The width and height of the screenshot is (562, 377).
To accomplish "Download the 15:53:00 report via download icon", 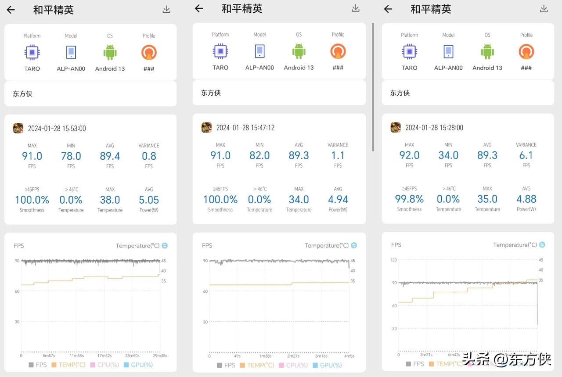I will [x=166, y=10].
